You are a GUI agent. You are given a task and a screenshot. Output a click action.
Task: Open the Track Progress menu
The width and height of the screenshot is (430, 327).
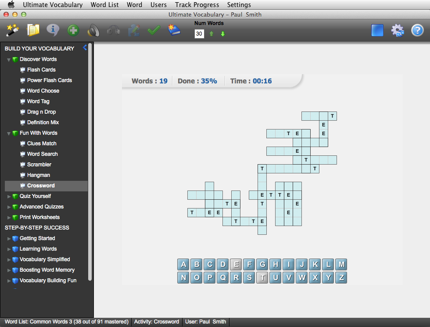click(197, 5)
